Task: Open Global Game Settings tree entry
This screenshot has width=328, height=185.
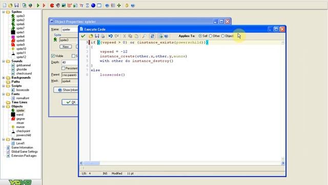Action: coord(25,152)
